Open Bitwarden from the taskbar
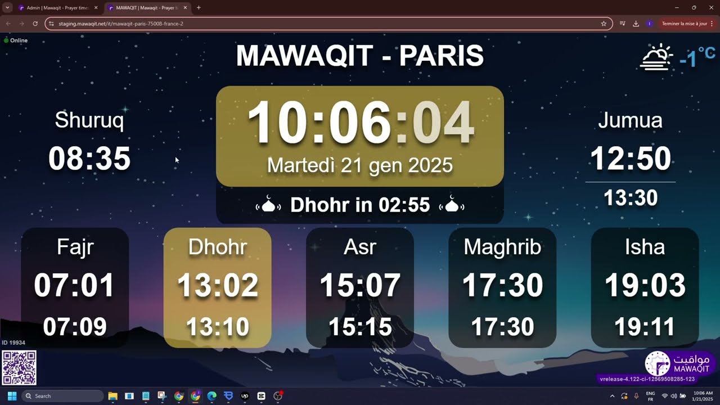Image resolution: width=720 pixels, height=405 pixels. [x=228, y=396]
